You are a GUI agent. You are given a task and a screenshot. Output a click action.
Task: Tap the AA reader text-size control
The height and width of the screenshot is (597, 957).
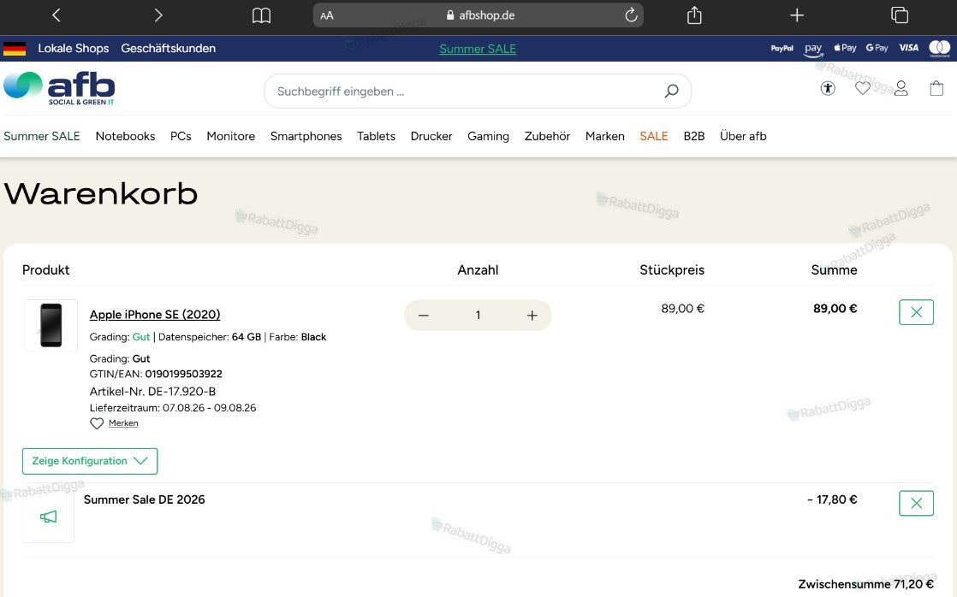click(x=327, y=16)
